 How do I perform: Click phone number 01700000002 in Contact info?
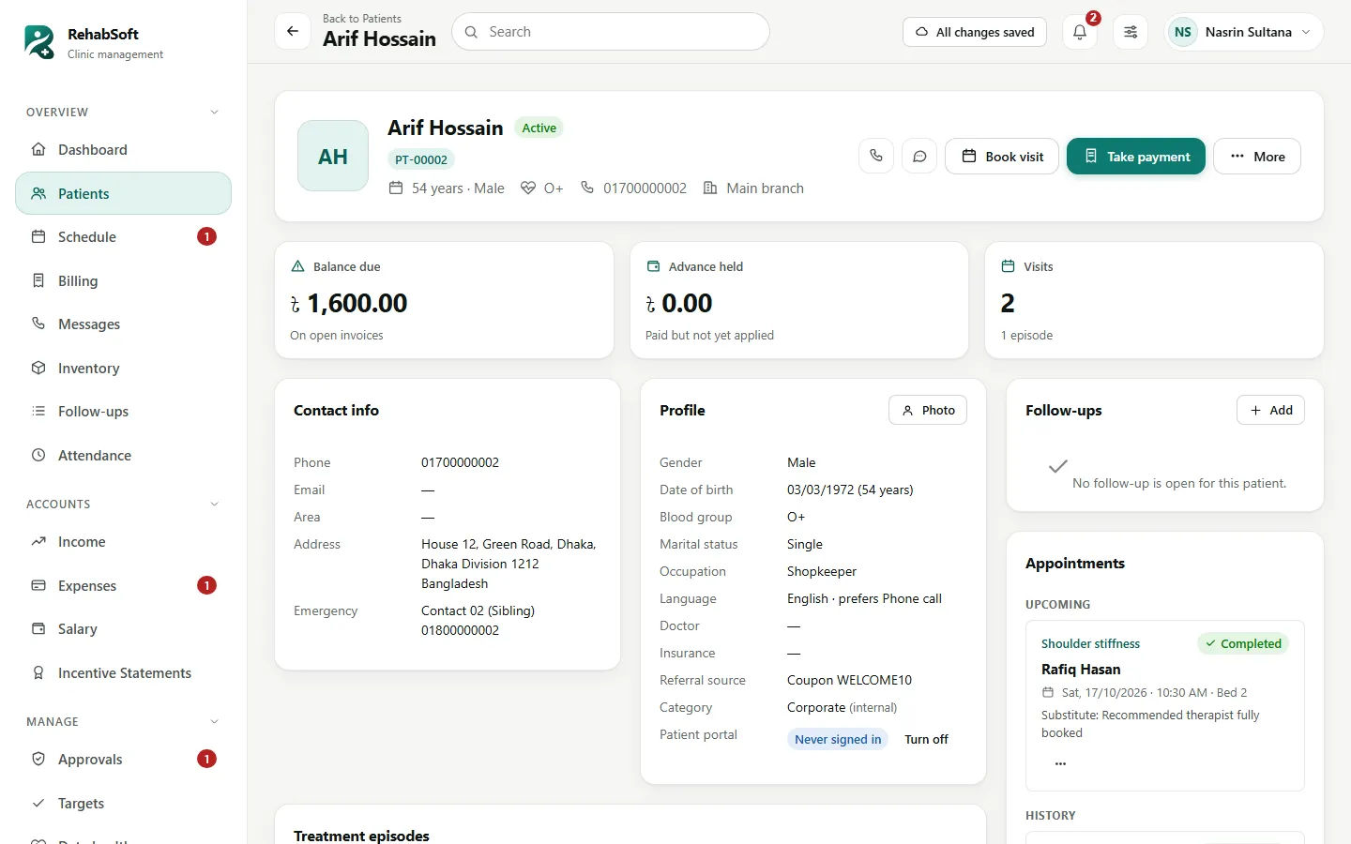(x=460, y=462)
